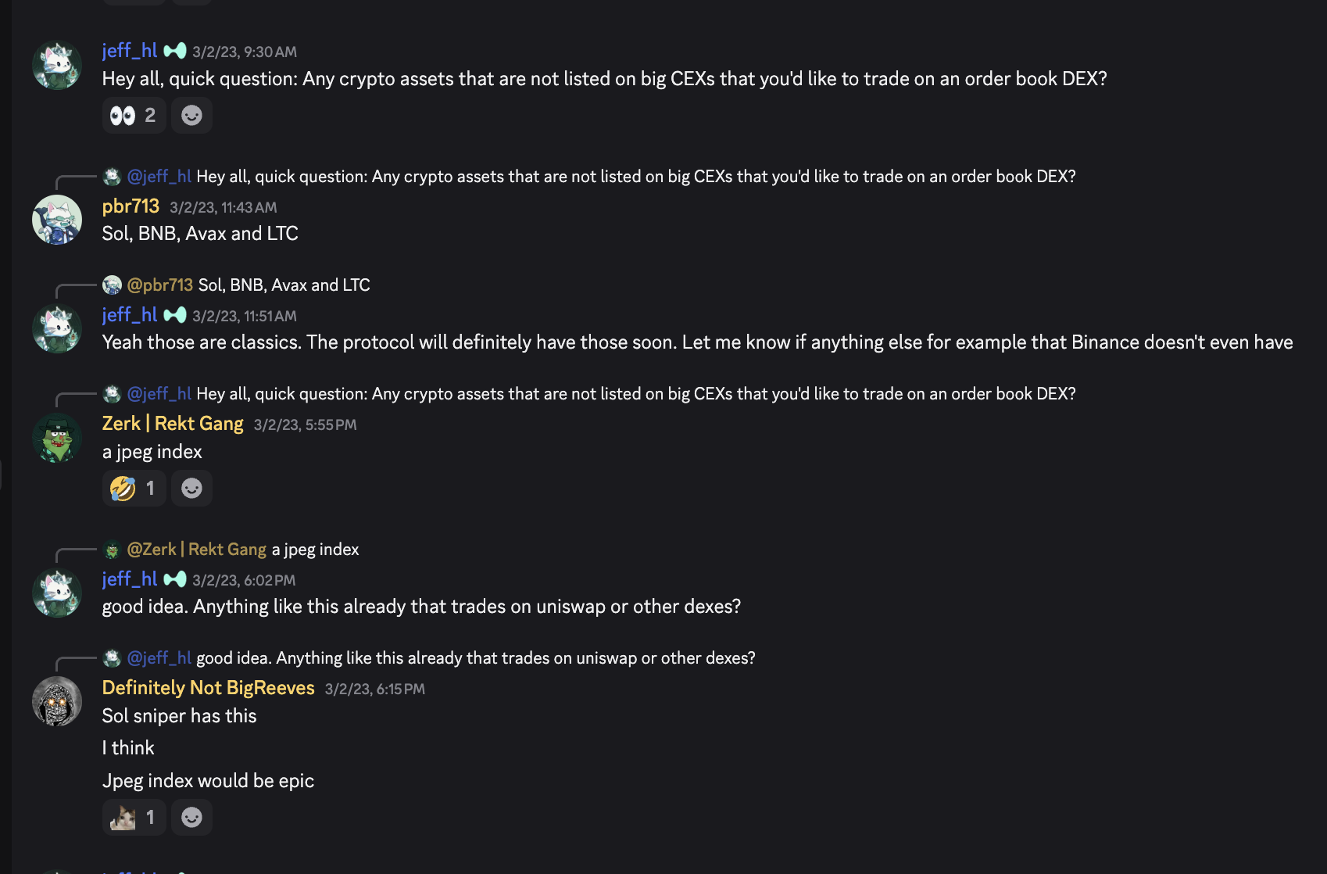Toggle the laughing emoji reaction on Zerk's message

pyautogui.click(x=134, y=489)
